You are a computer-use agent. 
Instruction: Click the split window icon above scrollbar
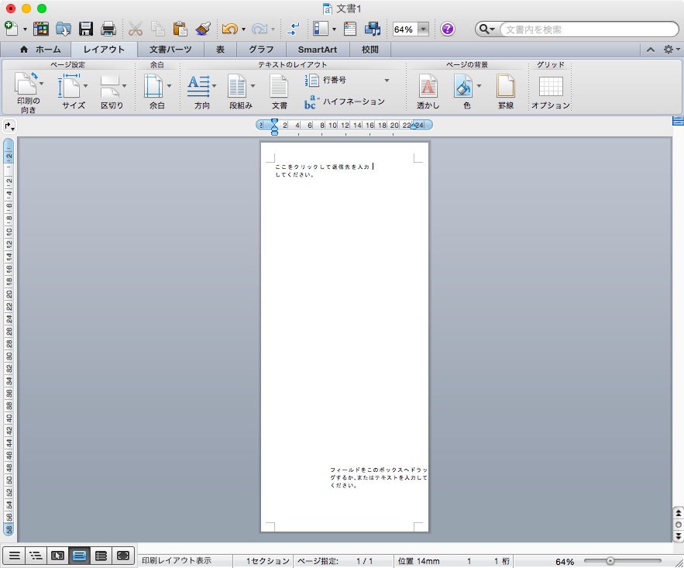(678, 121)
